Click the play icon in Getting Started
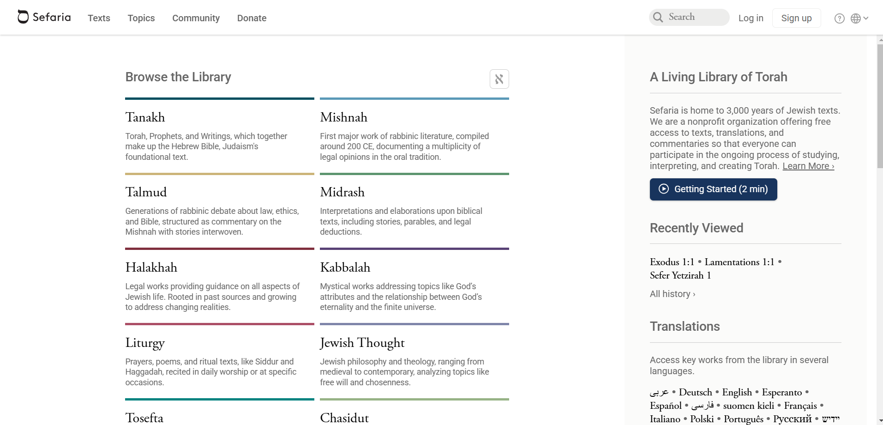The height and width of the screenshot is (425, 883). [x=663, y=189]
